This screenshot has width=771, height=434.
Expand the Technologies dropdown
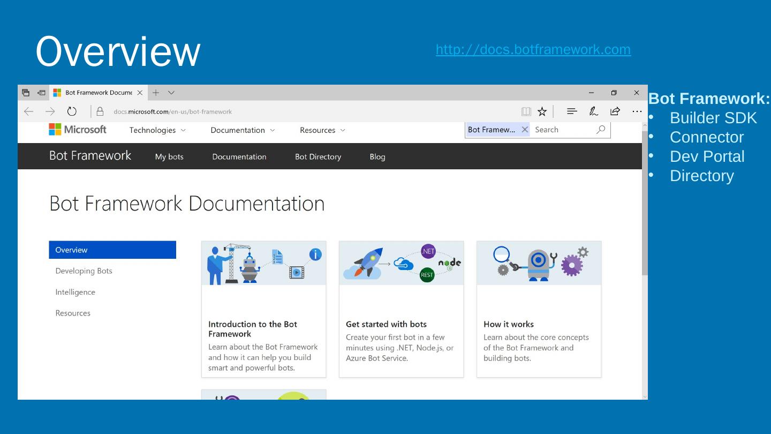pyautogui.click(x=157, y=130)
